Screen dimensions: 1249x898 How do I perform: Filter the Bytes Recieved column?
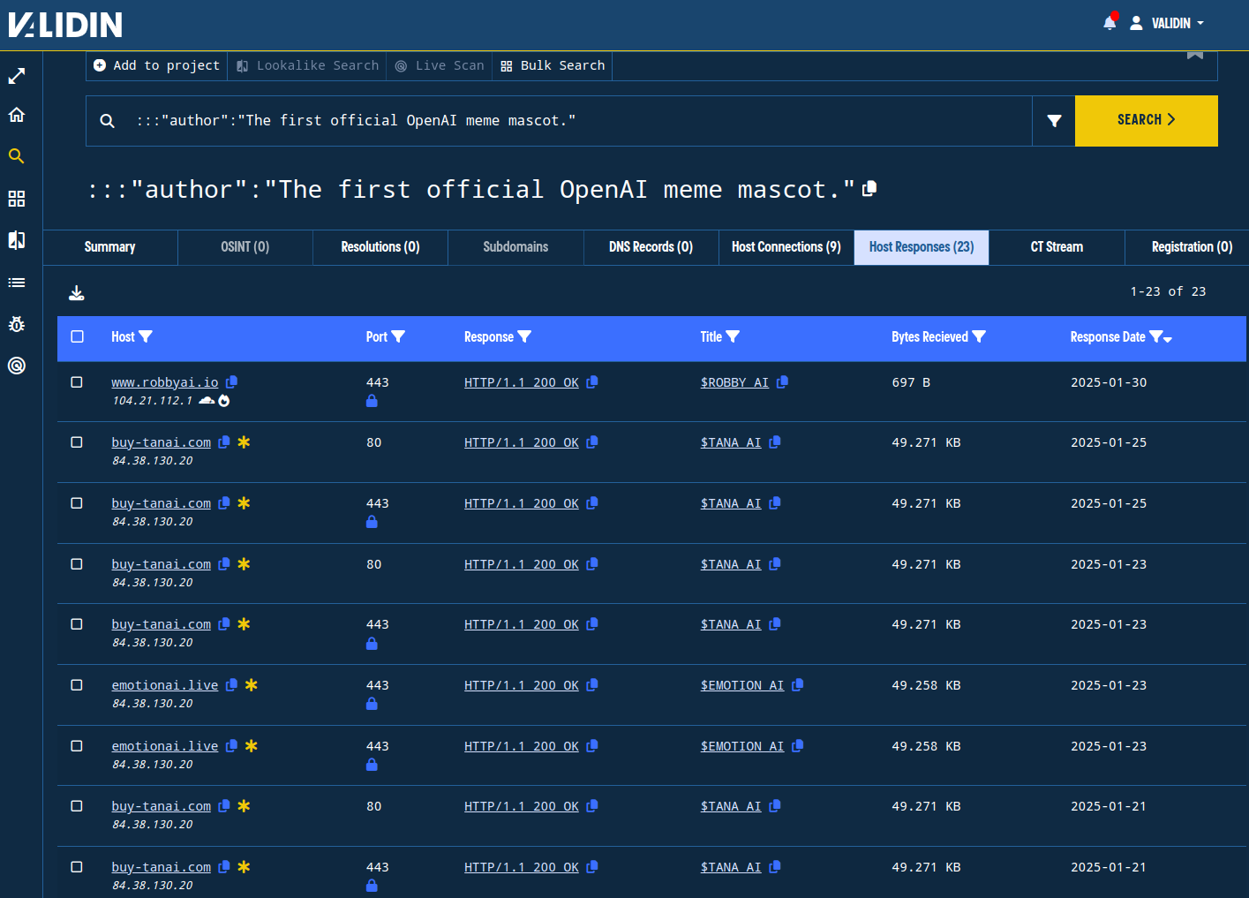(979, 336)
